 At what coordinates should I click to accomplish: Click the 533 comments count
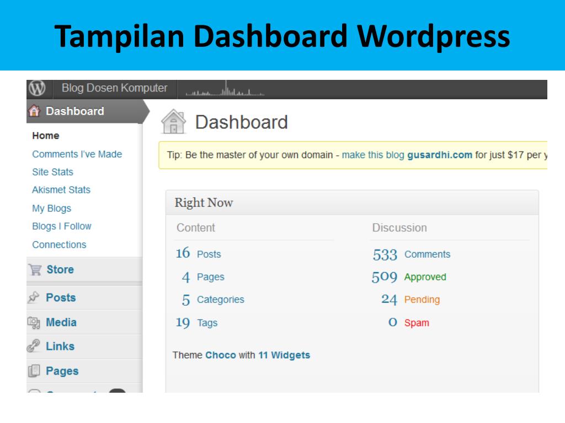point(385,254)
